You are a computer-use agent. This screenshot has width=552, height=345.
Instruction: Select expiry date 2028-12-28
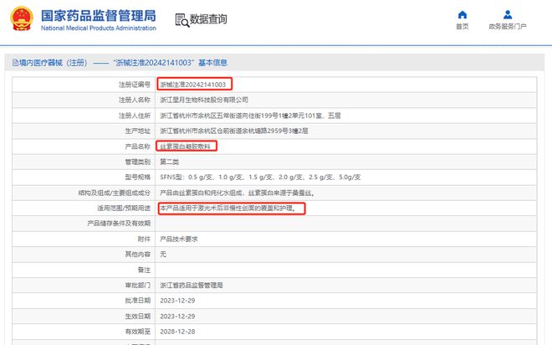[x=177, y=332]
